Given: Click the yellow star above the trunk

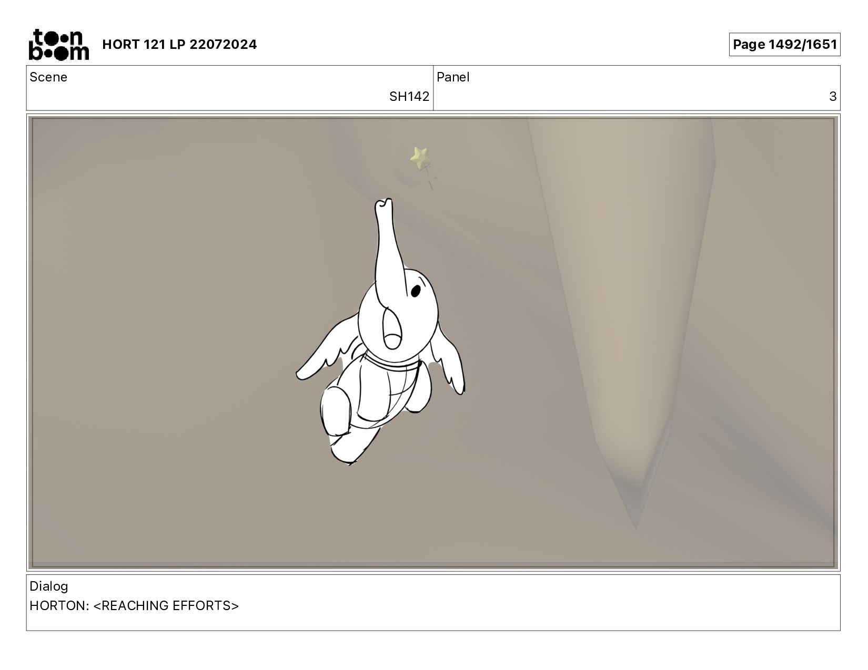Looking at the screenshot, I should (420, 158).
